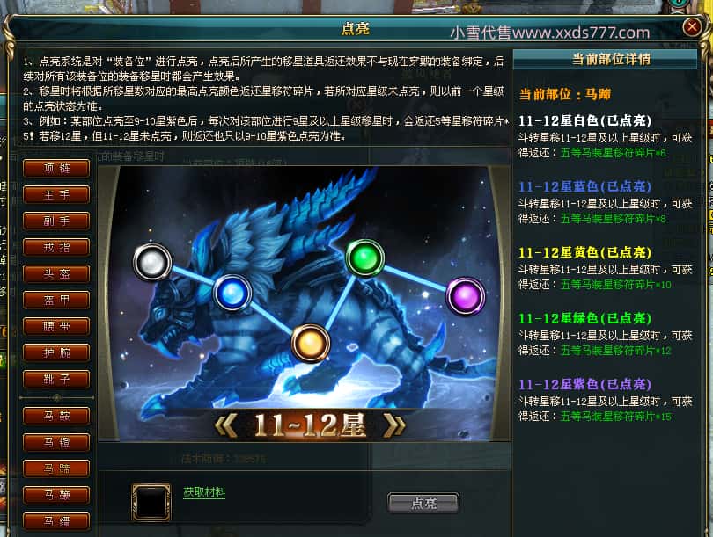The height and width of the screenshot is (537, 713).
Task: Click the 点亮 activate button
Action: (423, 503)
